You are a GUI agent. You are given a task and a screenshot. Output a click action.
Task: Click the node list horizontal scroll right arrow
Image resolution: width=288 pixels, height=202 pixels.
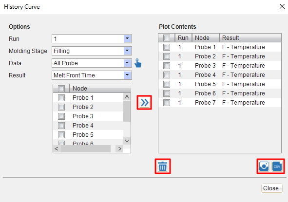119,148
